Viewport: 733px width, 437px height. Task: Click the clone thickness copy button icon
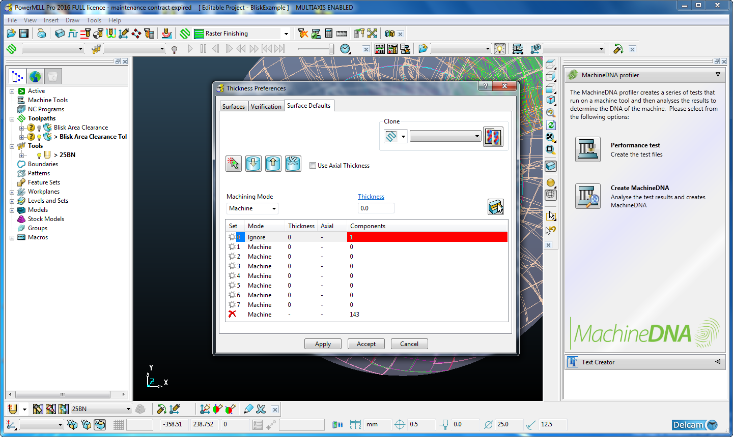click(493, 137)
